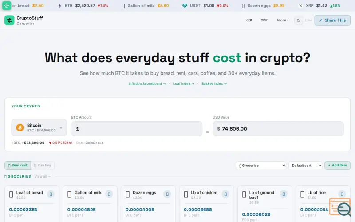Open the Groceries category dropdown
The image size is (355, 222).
(261, 166)
